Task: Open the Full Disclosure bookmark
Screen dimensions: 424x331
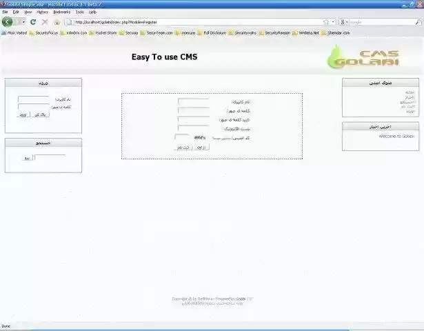Action: coord(212,32)
